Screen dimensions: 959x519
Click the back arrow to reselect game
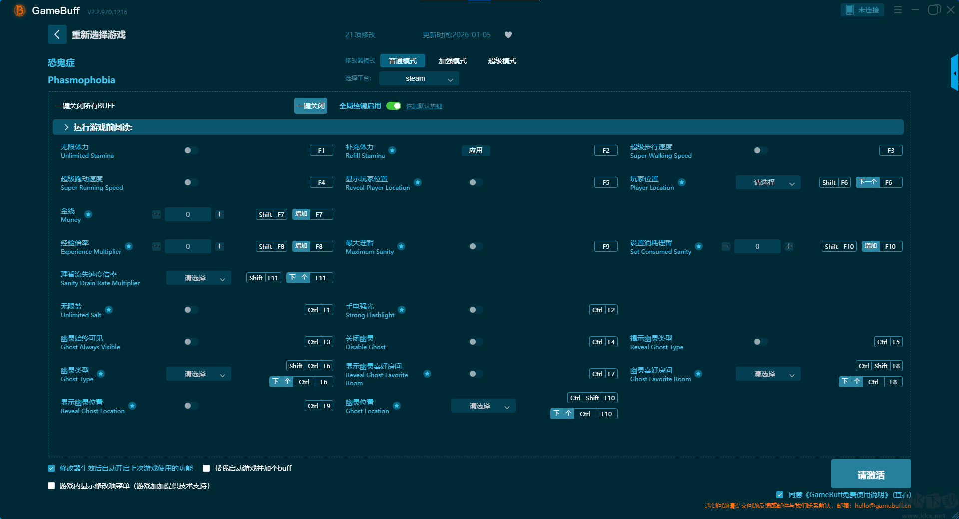(x=57, y=34)
